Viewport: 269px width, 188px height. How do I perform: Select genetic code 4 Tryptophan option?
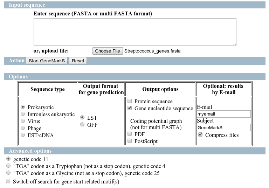(8, 166)
